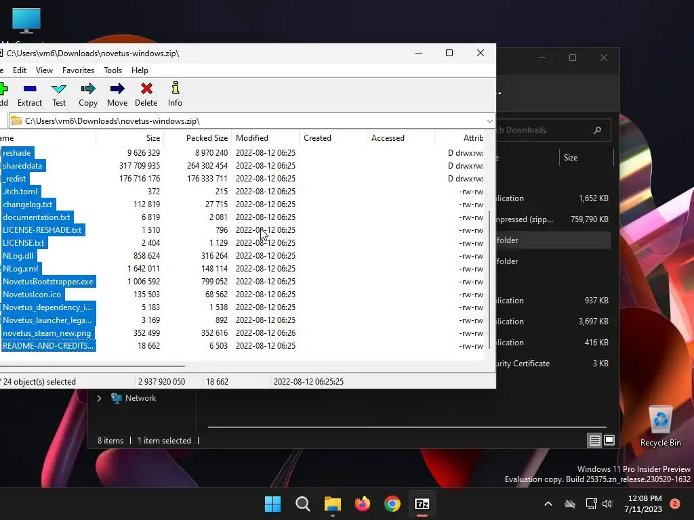The width and height of the screenshot is (694, 520).
Task: Click the 7-Zip vertical scrollbar
Action: [489, 280]
